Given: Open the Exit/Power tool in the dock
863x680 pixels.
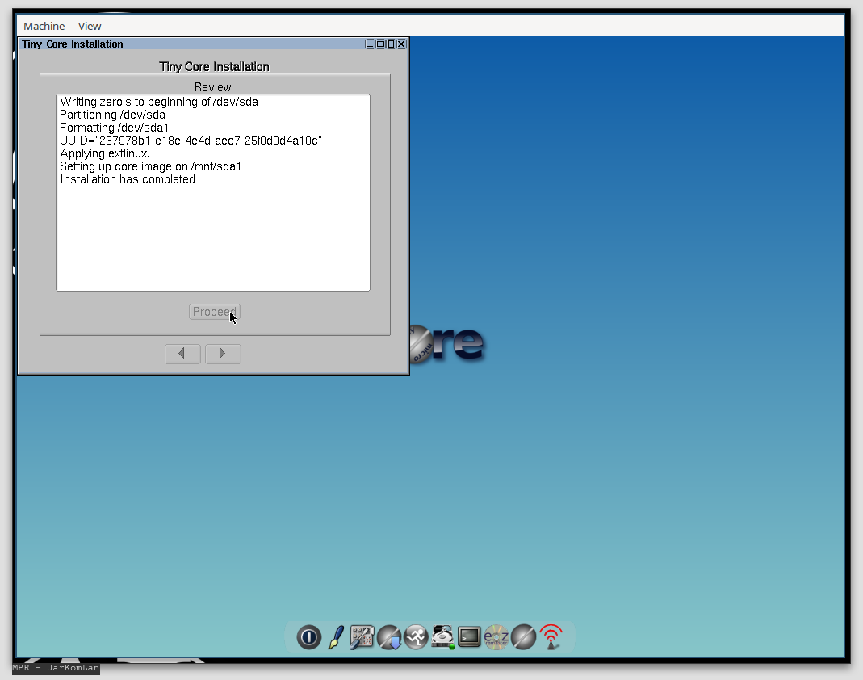Looking at the screenshot, I should (x=308, y=637).
